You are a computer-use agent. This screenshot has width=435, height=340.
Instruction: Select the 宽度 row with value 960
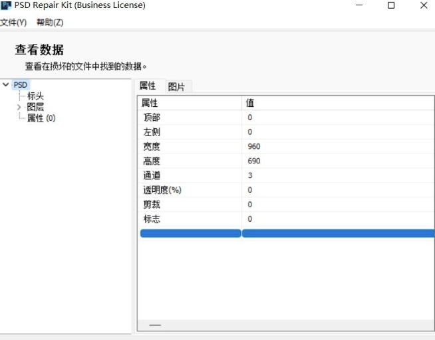(286, 147)
